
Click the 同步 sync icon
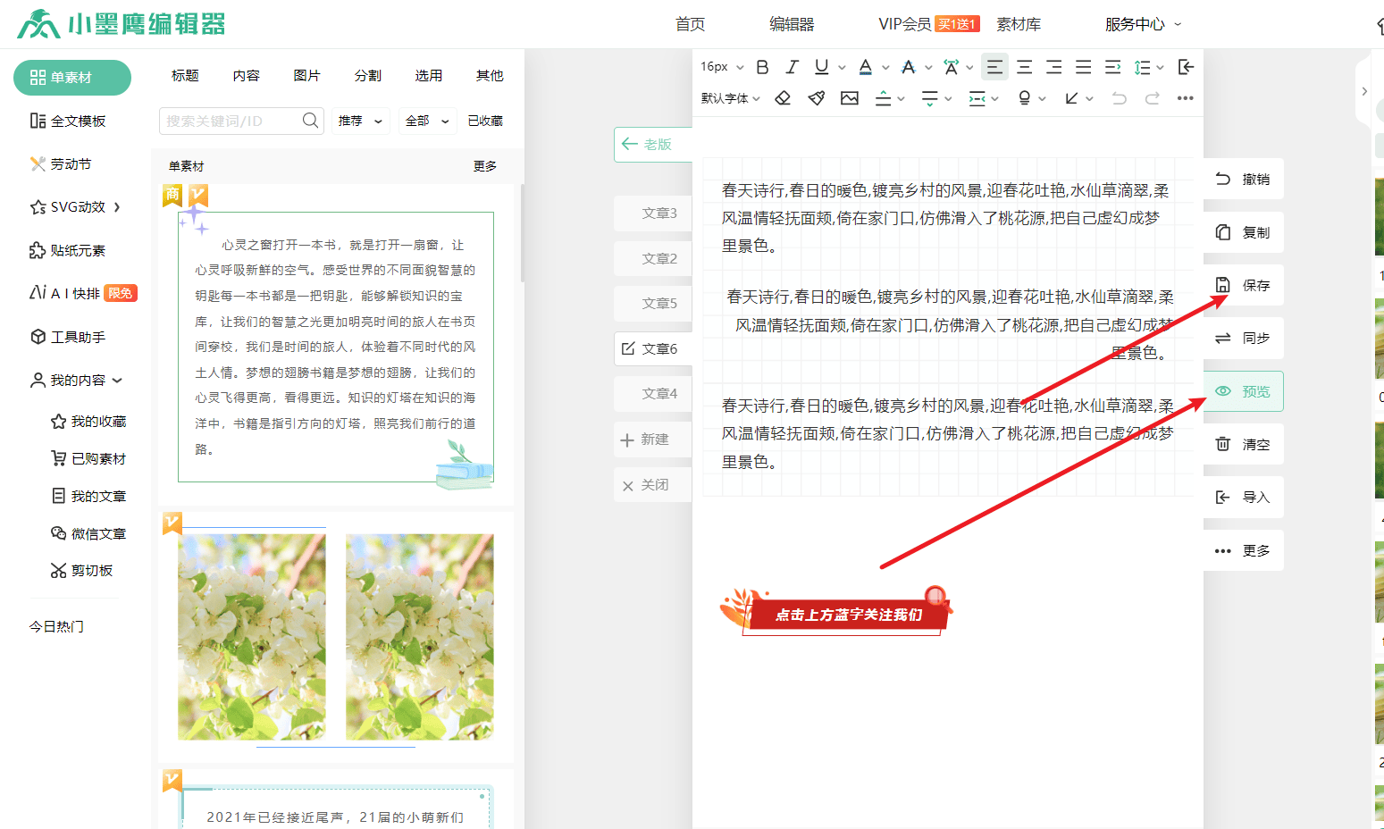point(1223,338)
